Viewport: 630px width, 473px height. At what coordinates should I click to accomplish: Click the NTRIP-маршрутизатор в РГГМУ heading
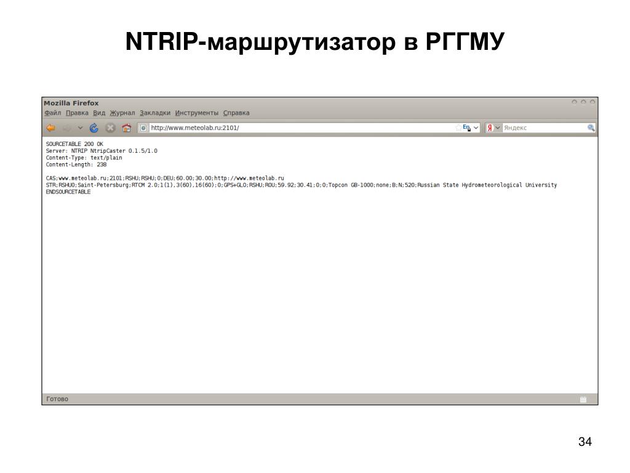tap(315, 41)
